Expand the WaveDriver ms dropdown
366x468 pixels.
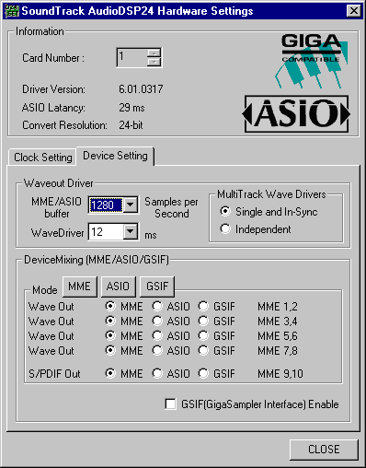click(131, 231)
